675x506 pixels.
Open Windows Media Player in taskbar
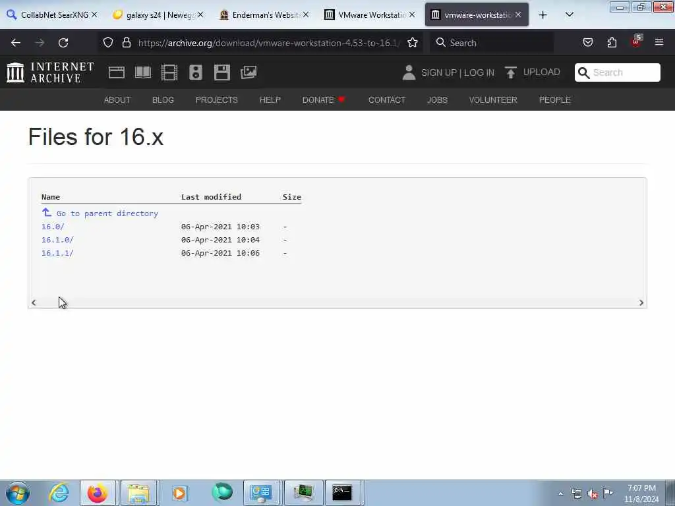[179, 493]
